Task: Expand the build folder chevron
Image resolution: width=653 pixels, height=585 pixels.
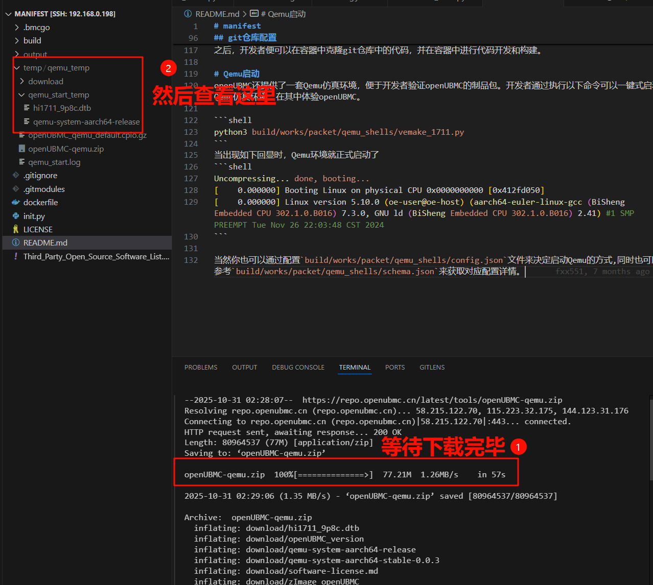Action: tap(17, 41)
